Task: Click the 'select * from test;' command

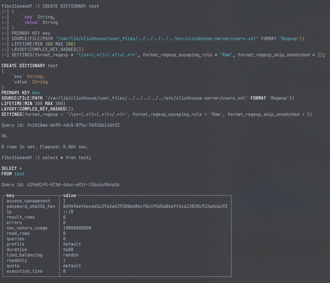Action: [67, 158]
